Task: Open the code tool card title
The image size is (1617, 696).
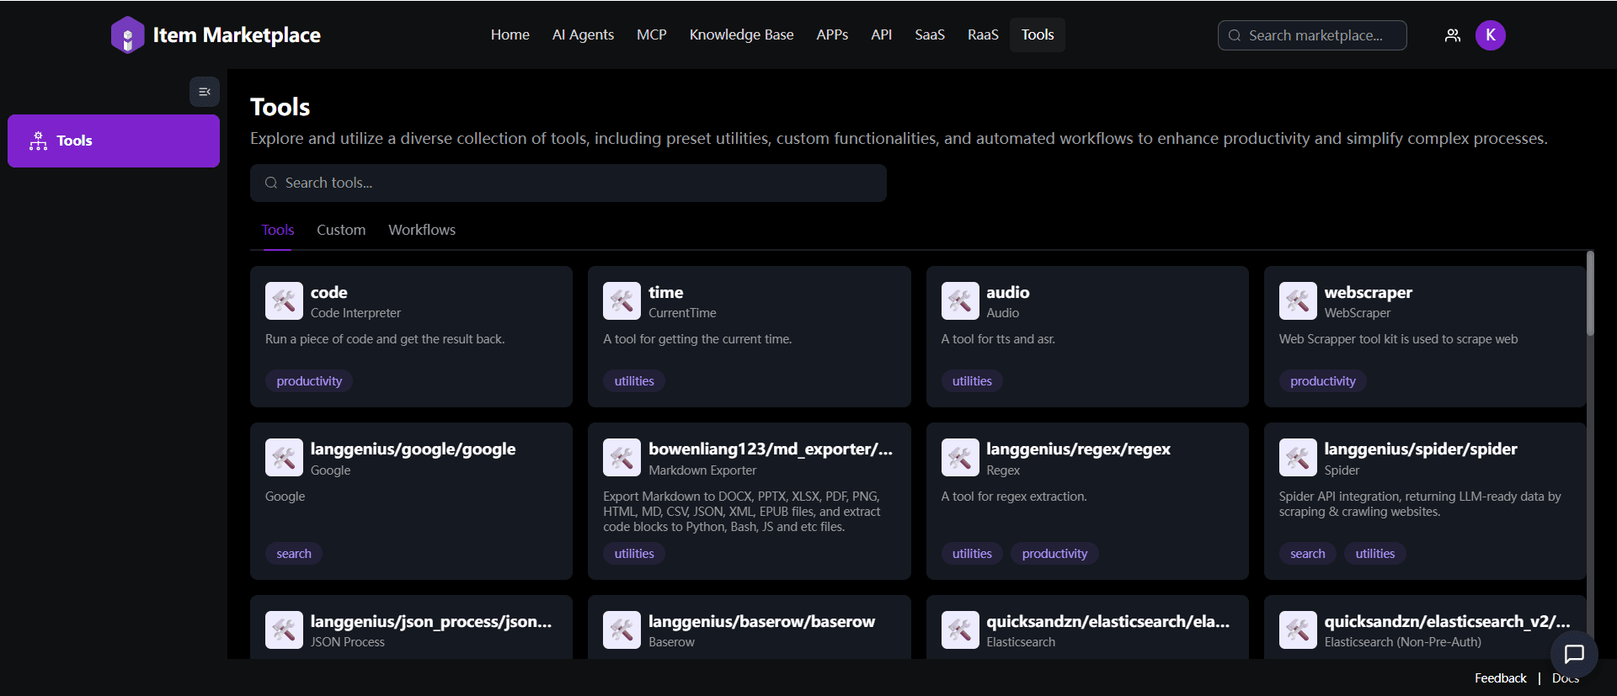Action: tap(328, 292)
